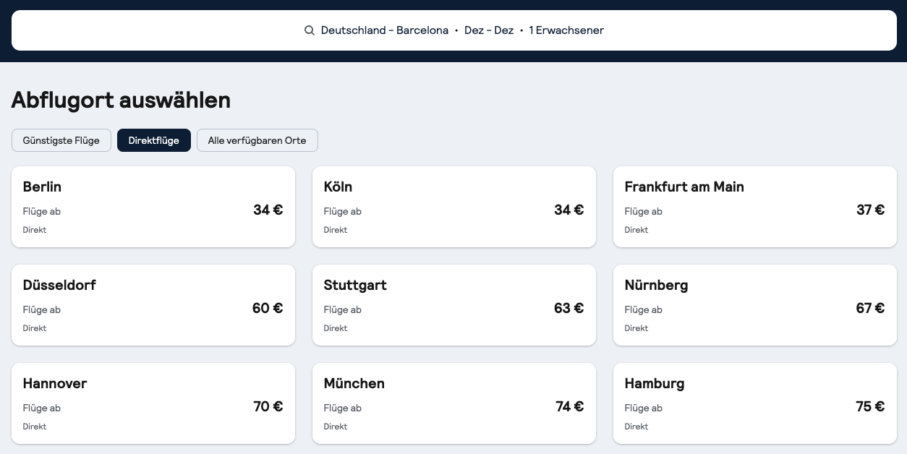Pick Düsseldorf departure card
The width and height of the screenshot is (907, 454).
(x=153, y=305)
